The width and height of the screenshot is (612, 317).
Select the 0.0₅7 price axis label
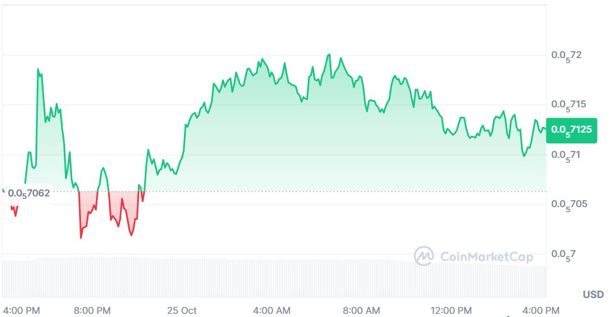(563, 254)
